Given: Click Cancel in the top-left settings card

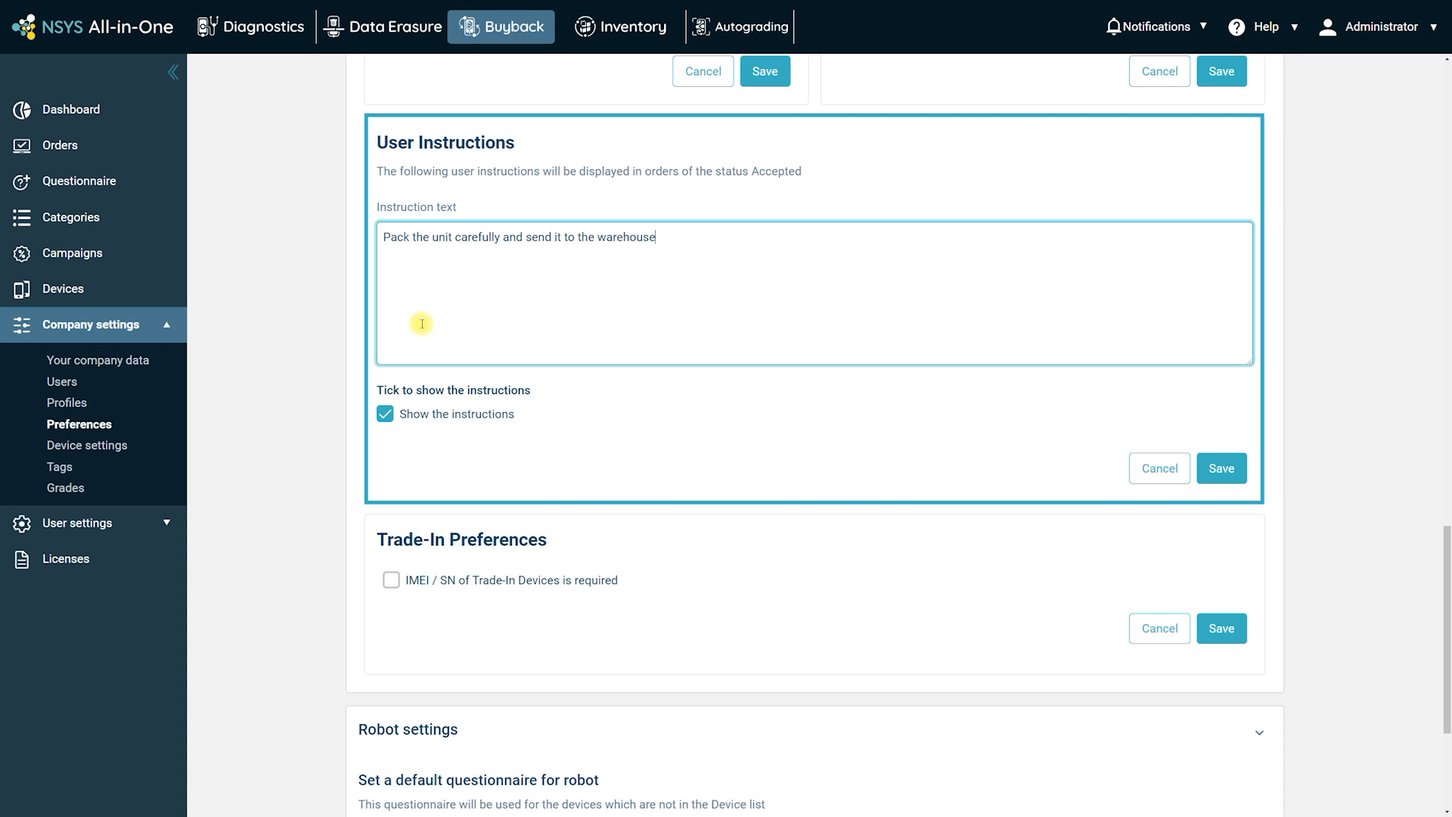Looking at the screenshot, I should pyautogui.click(x=703, y=71).
